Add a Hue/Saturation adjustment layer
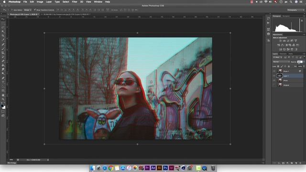 (278, 45)
